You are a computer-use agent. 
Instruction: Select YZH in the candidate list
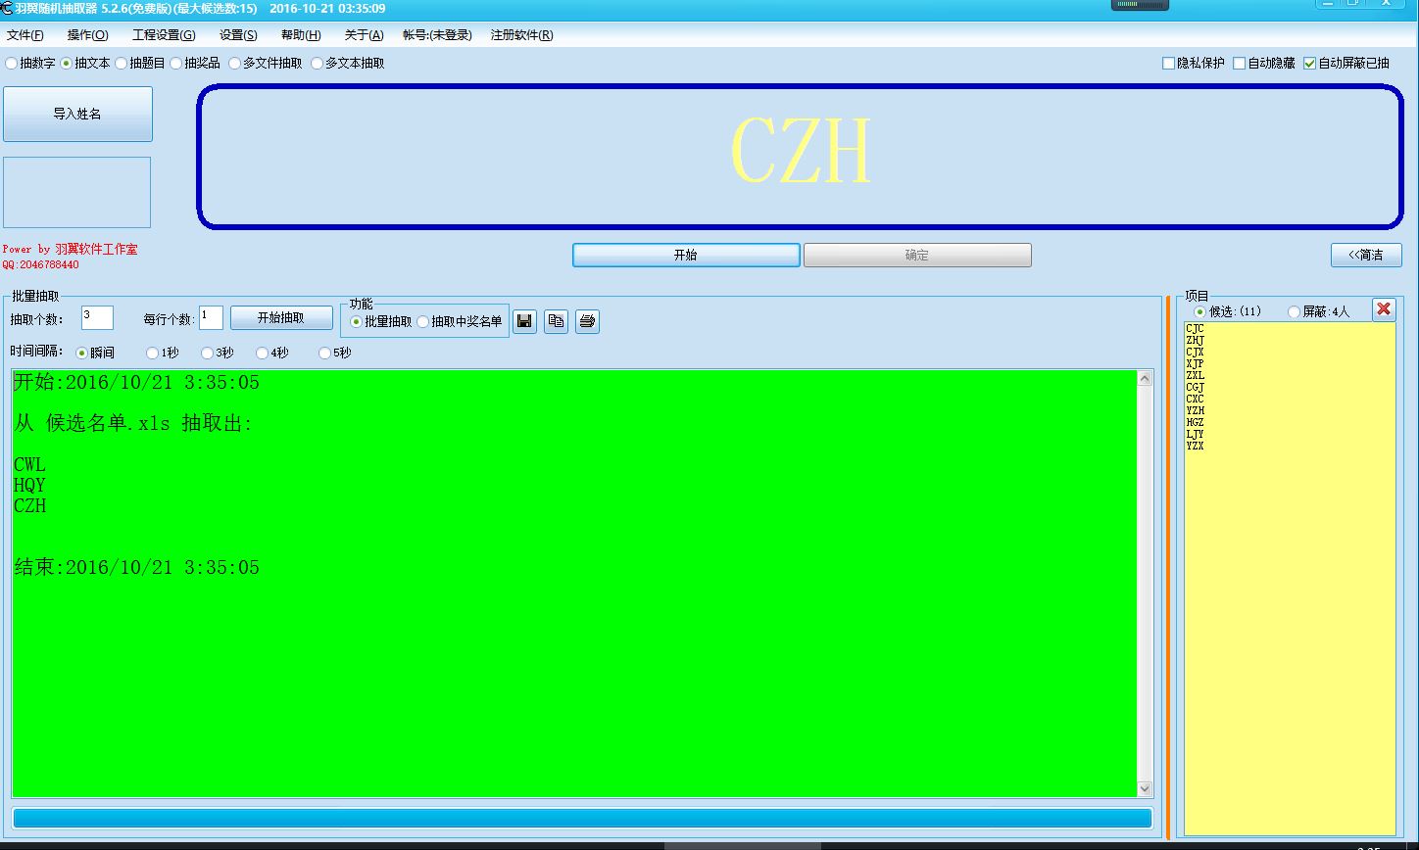(x=1195, y=411)
